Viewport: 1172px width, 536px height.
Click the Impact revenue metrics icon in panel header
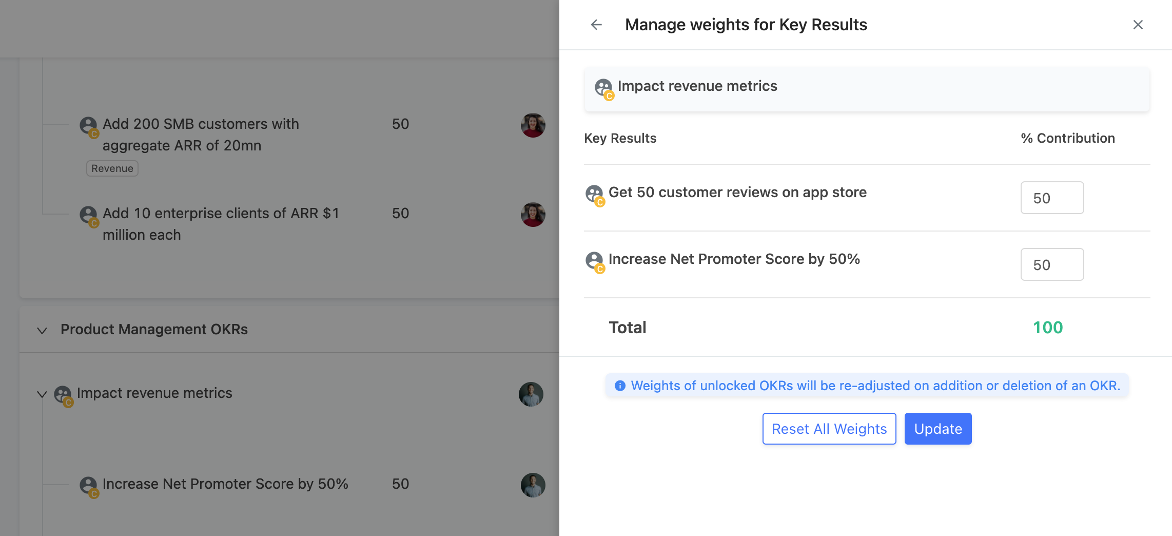(604, 88)
